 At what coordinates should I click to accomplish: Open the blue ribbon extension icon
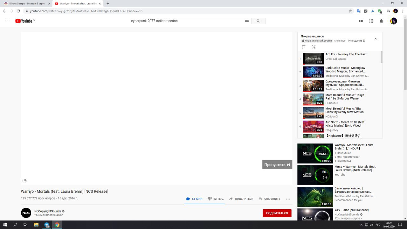pyautogui.click(x=372, y=11)
